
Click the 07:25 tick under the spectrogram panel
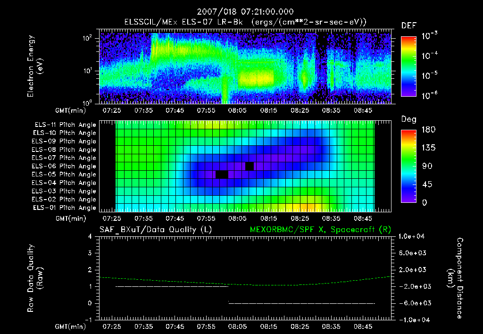coord(112,110)
